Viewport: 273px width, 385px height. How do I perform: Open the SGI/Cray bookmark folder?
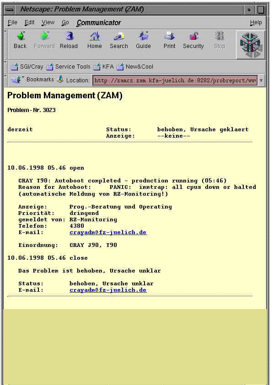point(27,67)
